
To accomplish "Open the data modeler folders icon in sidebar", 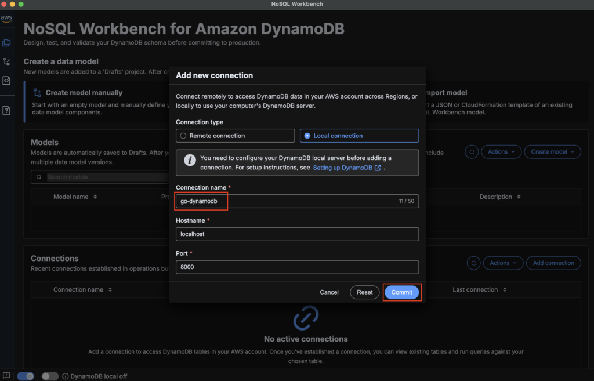I will point(6,43).
